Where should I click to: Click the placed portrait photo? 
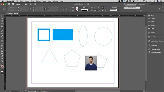click(x=91, y=63)
